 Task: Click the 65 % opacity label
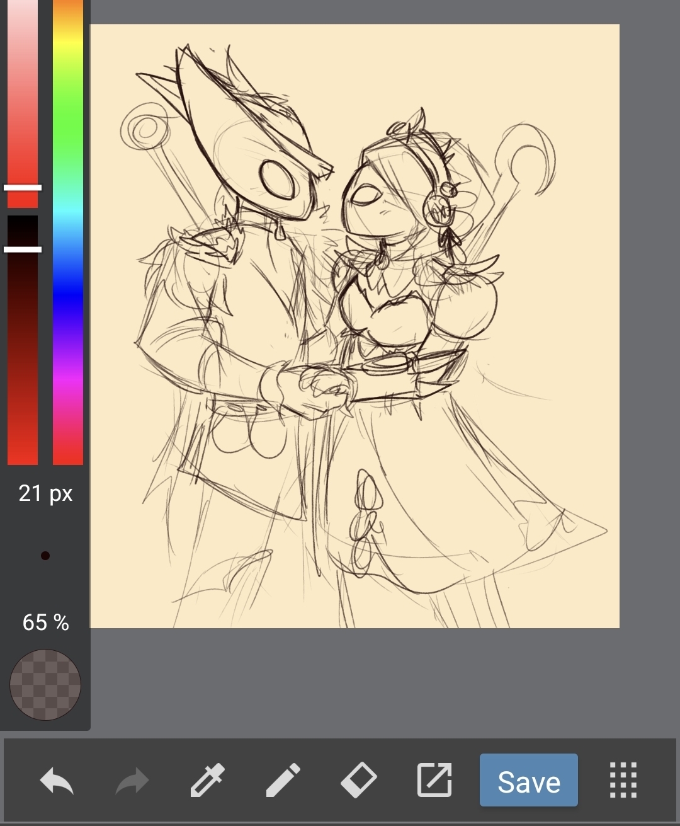(x=45, y=622)
